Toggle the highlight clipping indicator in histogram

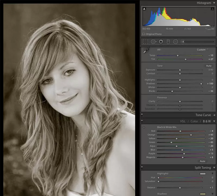[x=213, y=9]
